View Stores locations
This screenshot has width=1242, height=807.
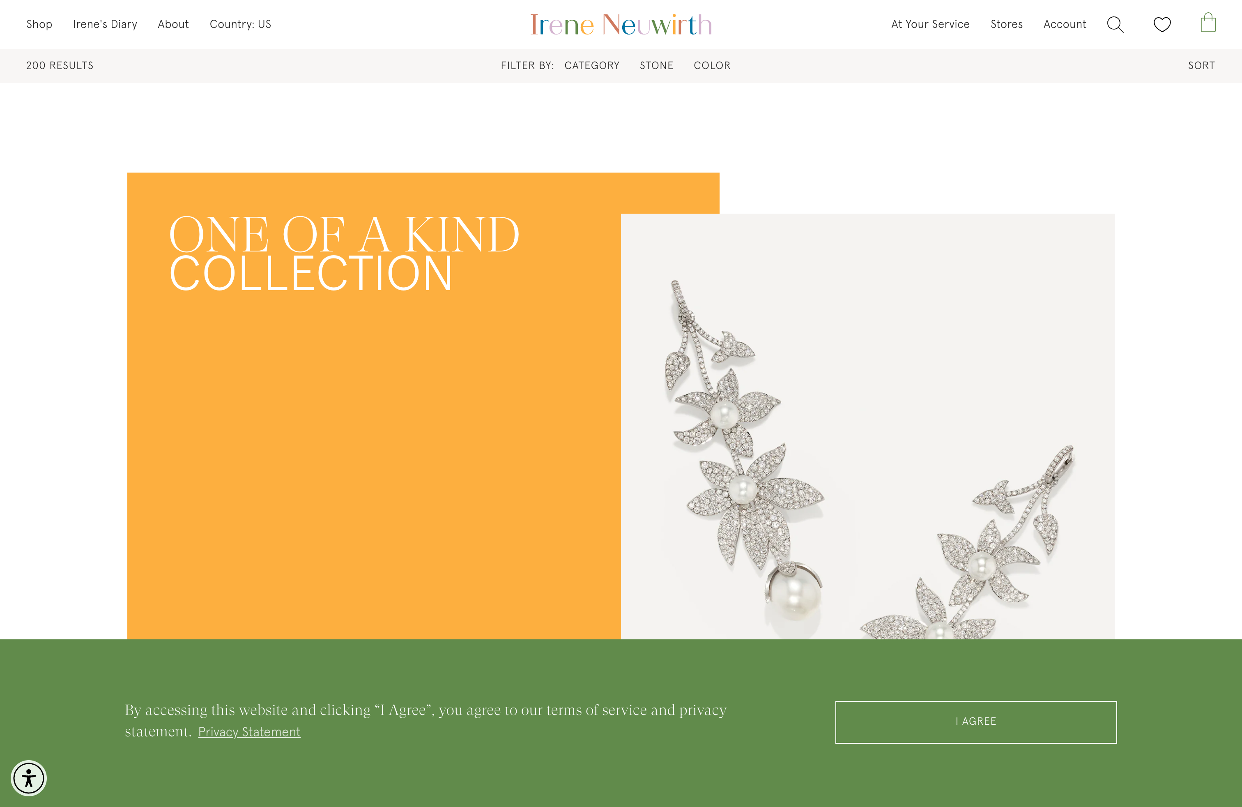point(1006,24)
